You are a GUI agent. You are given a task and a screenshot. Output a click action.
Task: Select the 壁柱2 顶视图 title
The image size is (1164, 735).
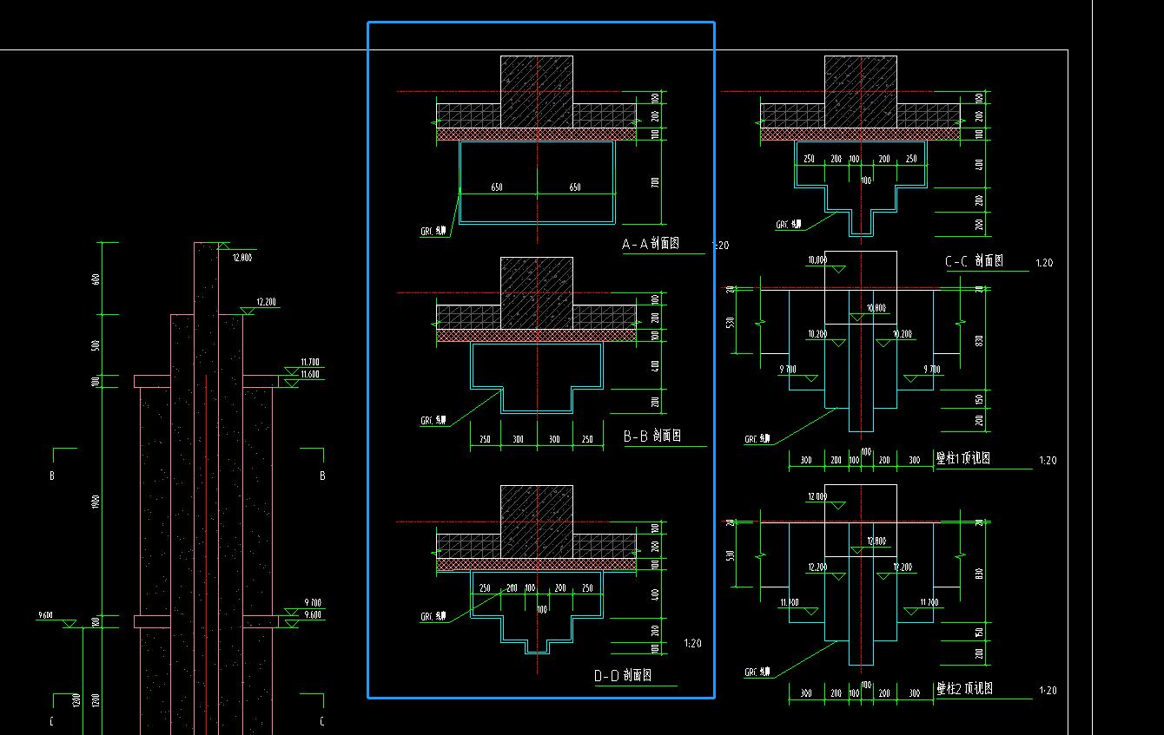964,689
